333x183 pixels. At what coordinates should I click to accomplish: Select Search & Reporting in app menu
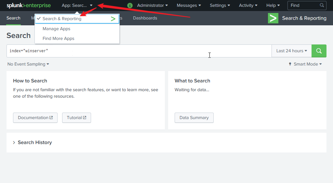tap(77, 19)
